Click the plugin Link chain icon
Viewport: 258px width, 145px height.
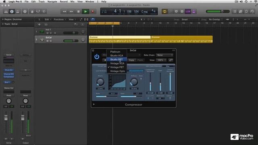coord(171,60)
